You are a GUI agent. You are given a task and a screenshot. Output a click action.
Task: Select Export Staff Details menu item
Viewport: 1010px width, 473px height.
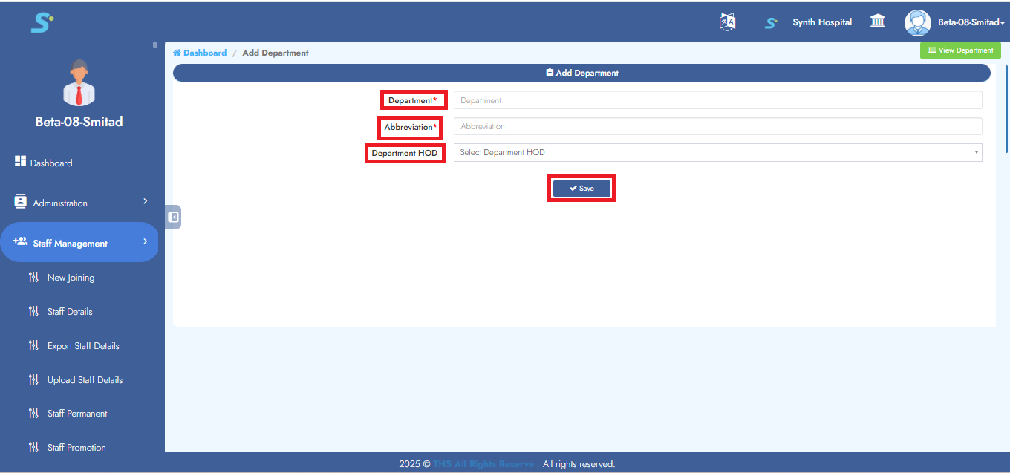click(x=83, y=346)
